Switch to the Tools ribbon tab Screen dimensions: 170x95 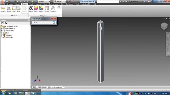coord(31,4)
